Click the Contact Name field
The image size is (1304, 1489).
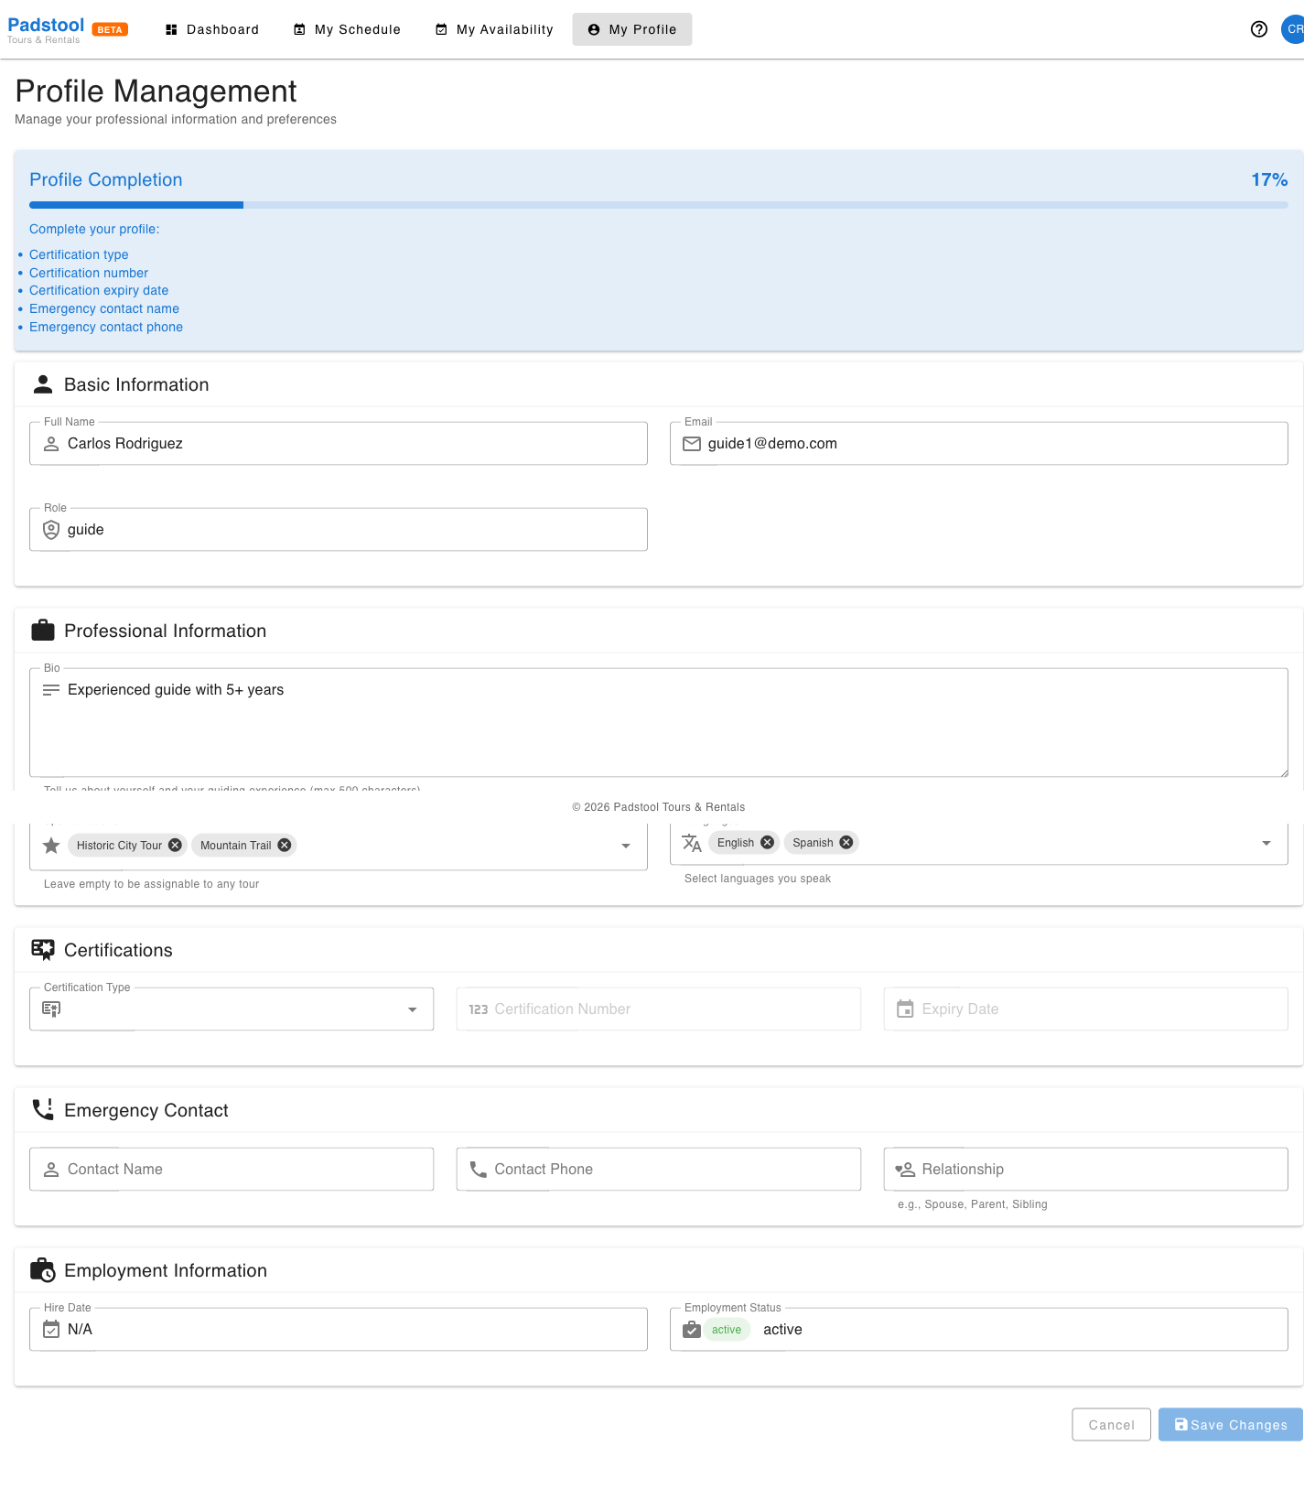[x=232, y=1169]
